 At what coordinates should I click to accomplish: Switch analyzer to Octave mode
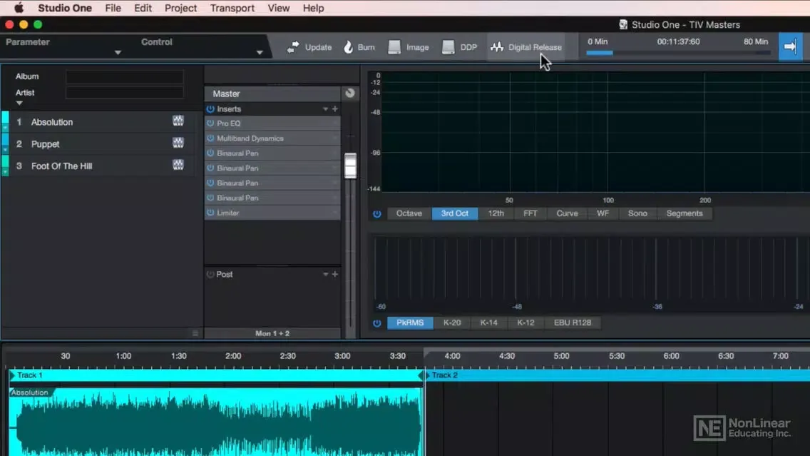click(x=409, y=213)
